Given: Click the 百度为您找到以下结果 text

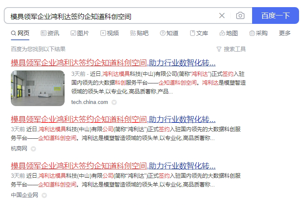Looking at the screenshot, I should 38,49.
